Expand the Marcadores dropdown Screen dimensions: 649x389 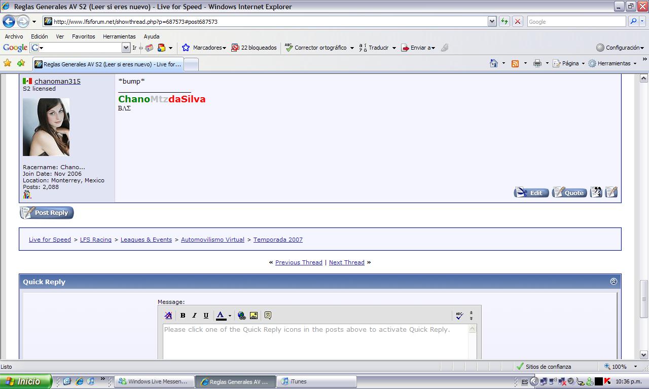tap(224, 48)
